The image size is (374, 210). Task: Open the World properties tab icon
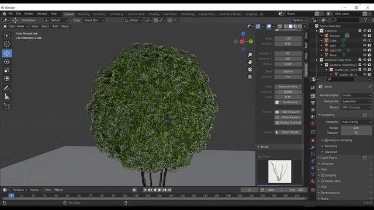(313, 123)
